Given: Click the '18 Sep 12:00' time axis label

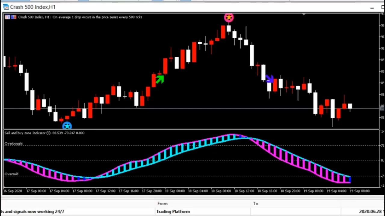Looking at the screenshot, I should click(x=244, y=191).
